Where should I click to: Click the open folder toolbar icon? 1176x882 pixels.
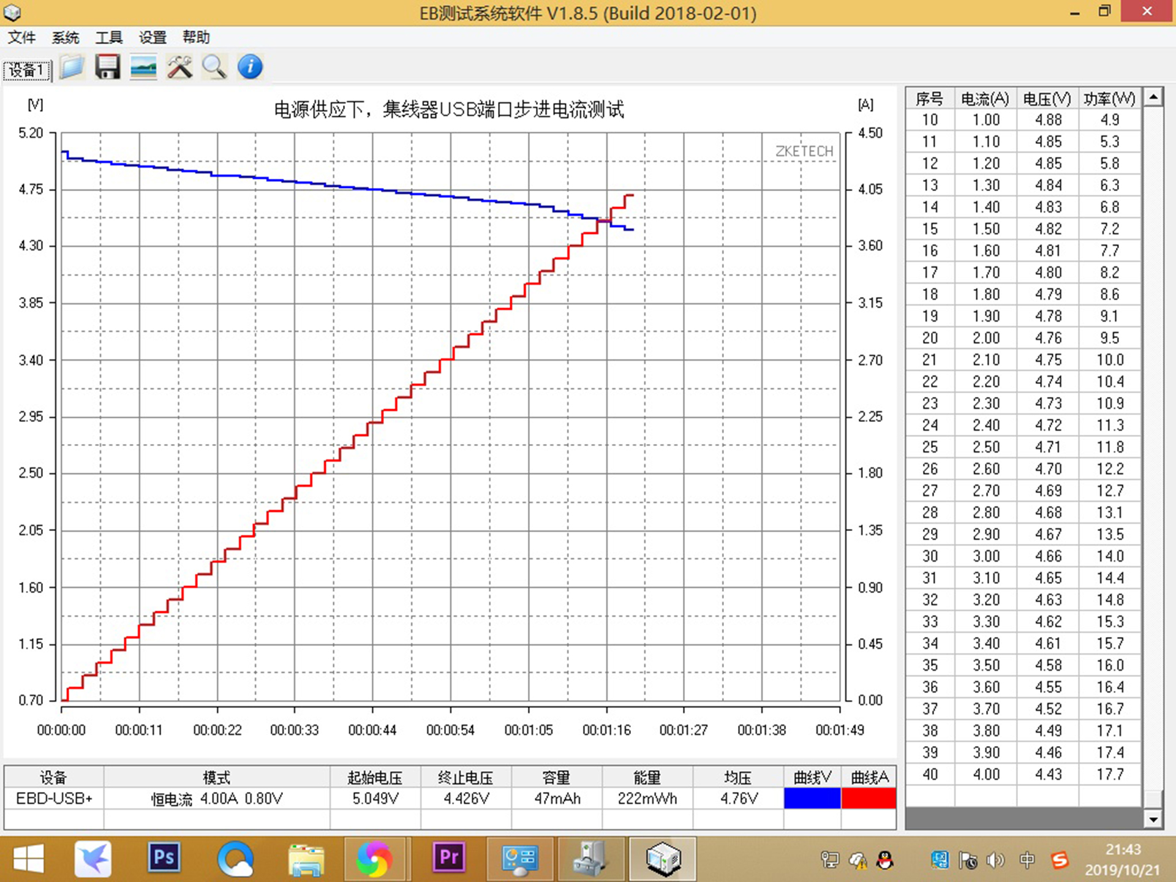coord(72,67)
